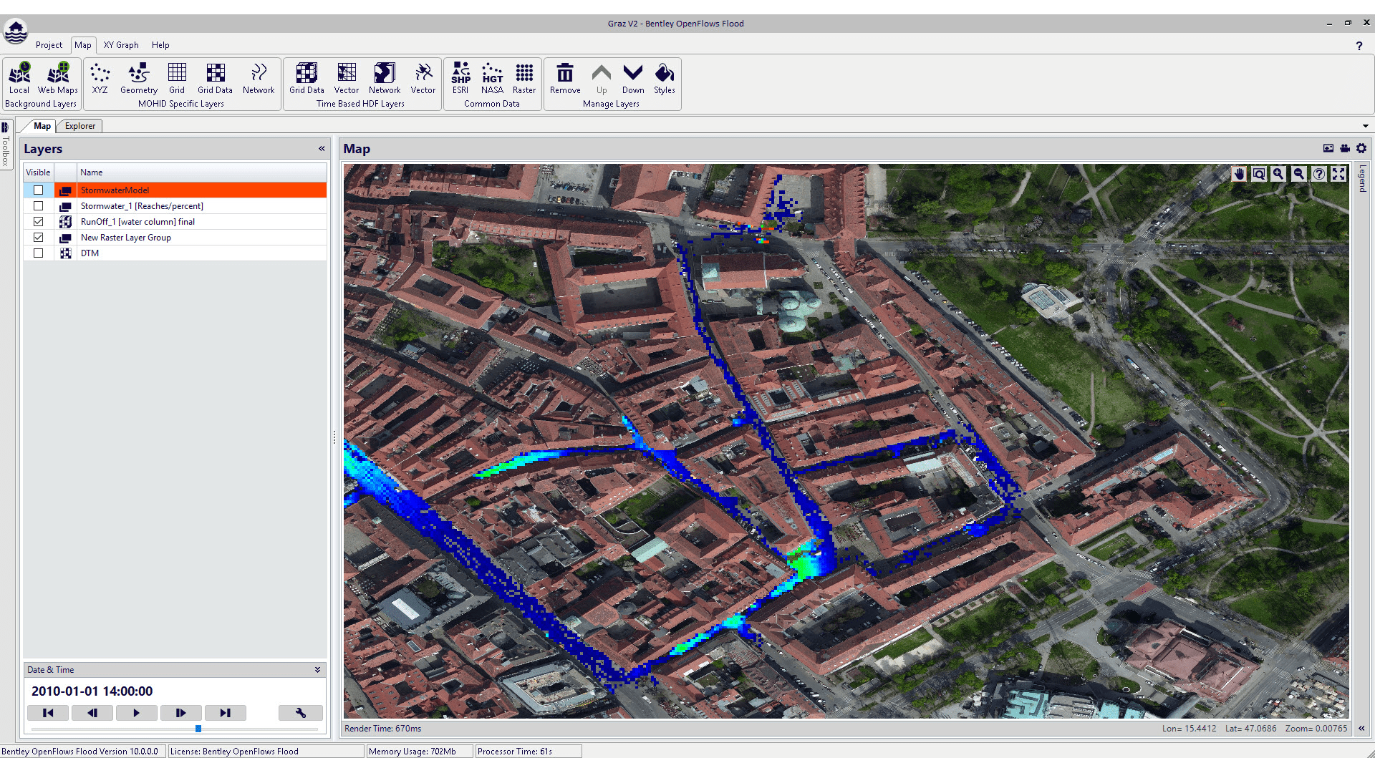
Task: Move the selected layer Down
Action: pos(632,77)
